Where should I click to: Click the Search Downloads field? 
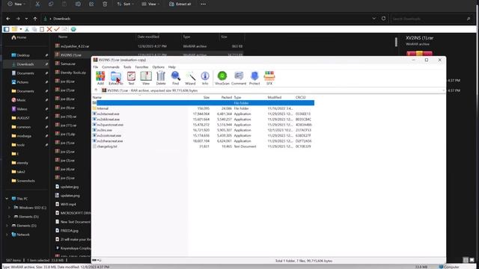pyautogui.click(x=431, y=19)
